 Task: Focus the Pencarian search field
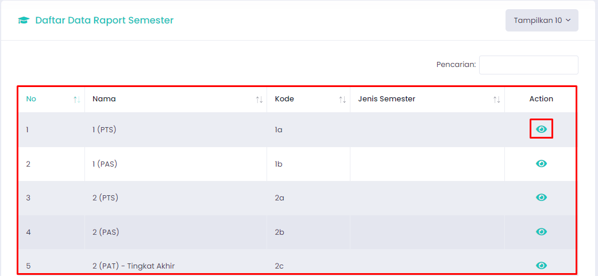pos(528,65)
